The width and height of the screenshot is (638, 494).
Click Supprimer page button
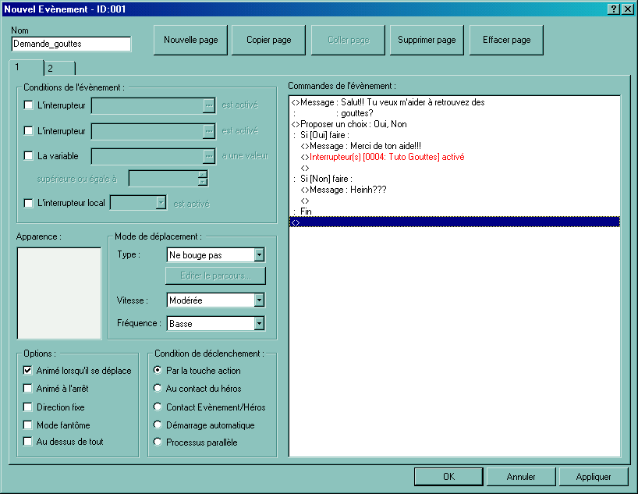[427, 40]
